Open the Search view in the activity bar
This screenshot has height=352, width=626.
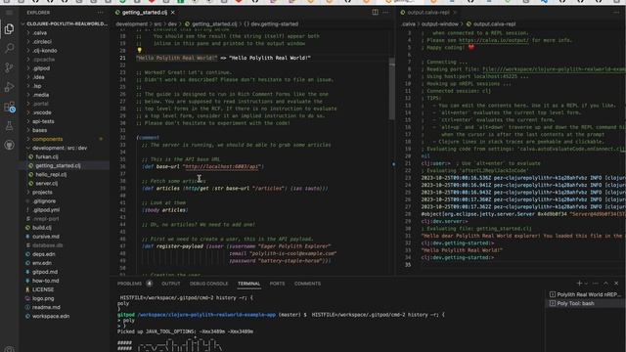[9, 48]
